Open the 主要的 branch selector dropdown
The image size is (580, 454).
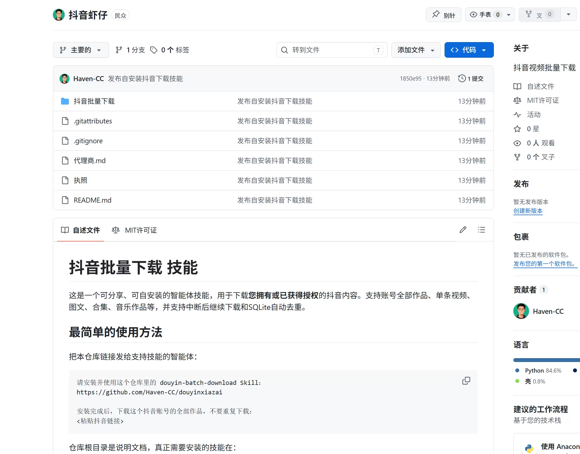point(81,50)
